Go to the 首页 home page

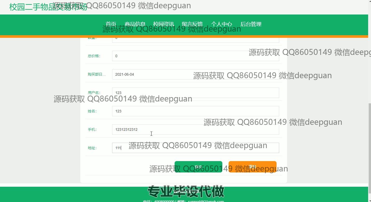[x=111, y=24]
